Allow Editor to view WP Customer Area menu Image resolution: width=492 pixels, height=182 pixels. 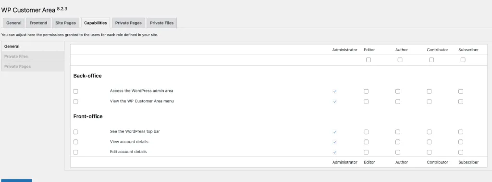click(x=366, y=102)
